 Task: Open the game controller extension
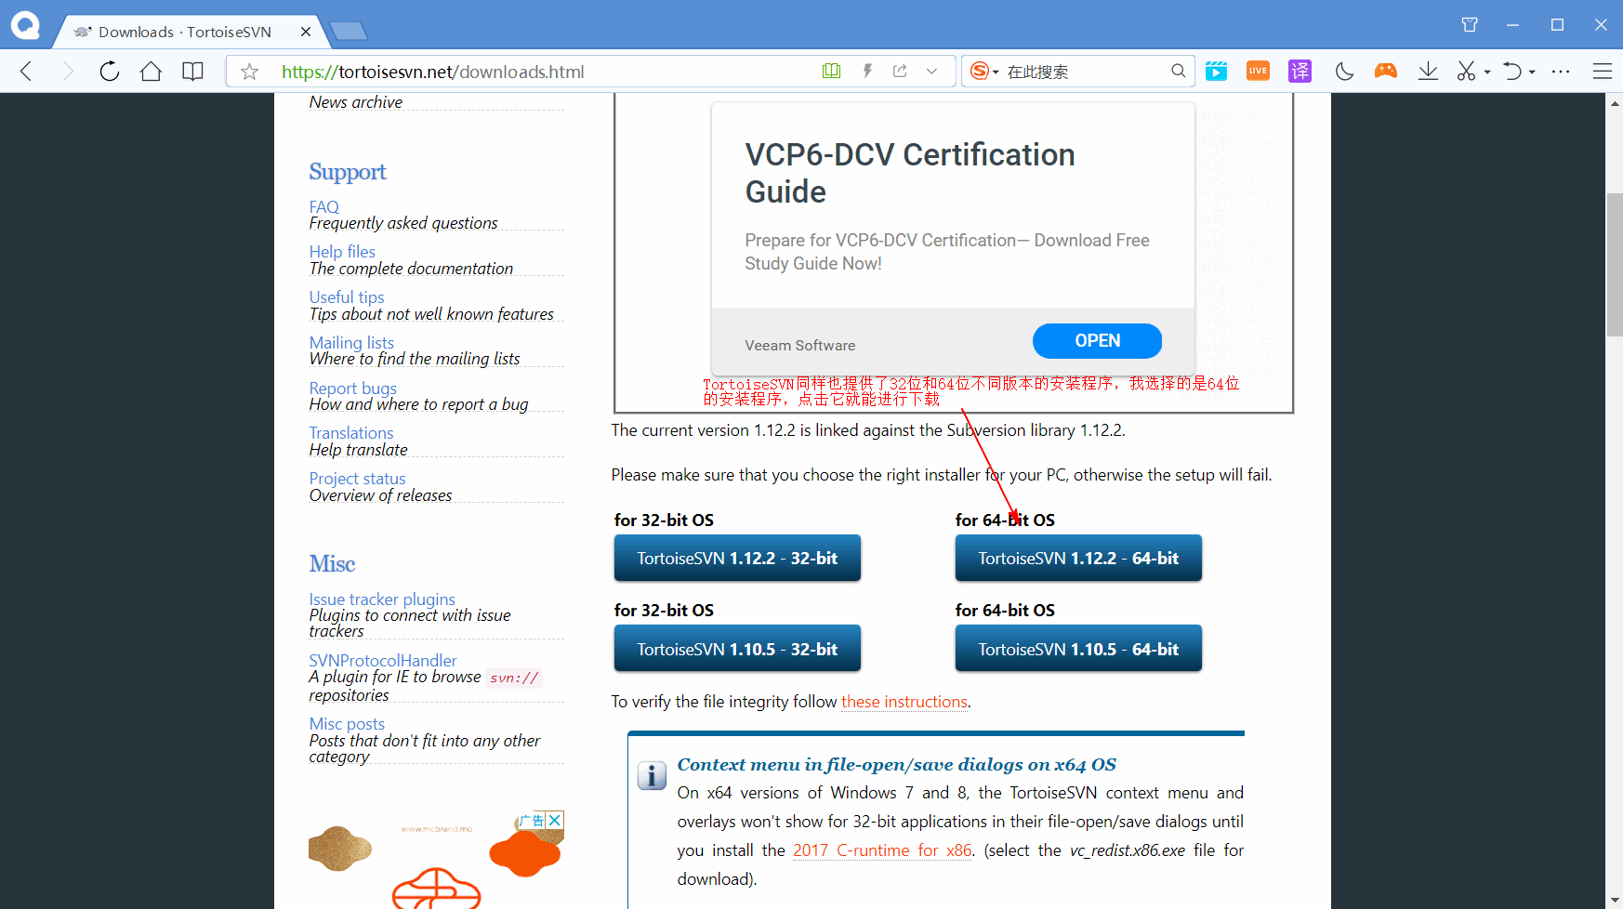[x=1385, y=72]
